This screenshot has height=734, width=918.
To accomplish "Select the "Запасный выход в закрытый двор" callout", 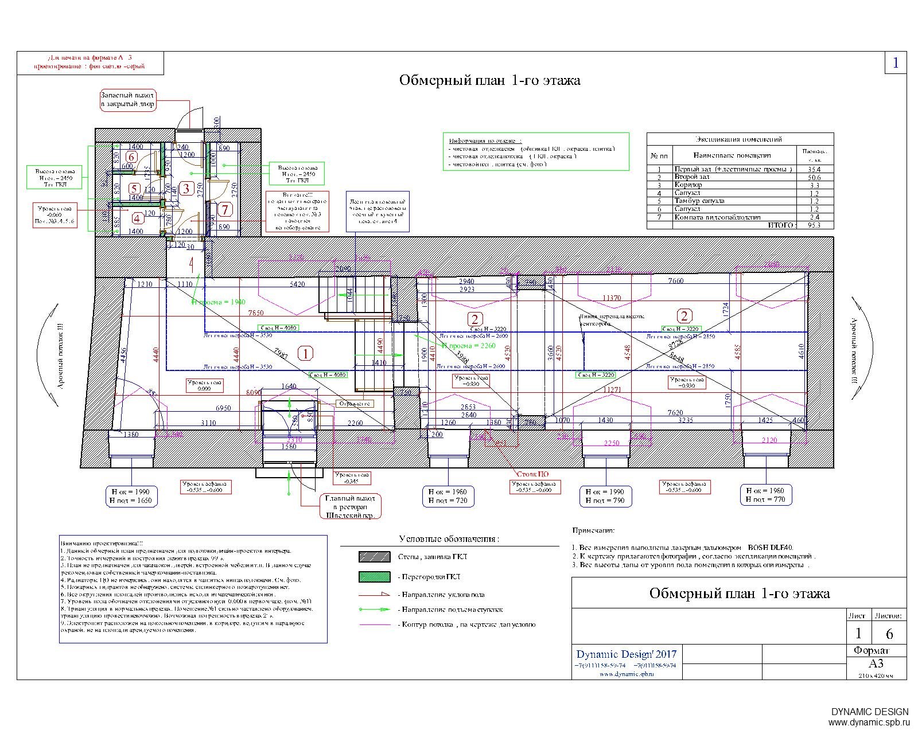I will [127, 100].
